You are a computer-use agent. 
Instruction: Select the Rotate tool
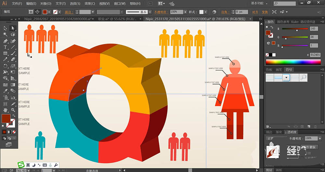click(x=6, y=66)
